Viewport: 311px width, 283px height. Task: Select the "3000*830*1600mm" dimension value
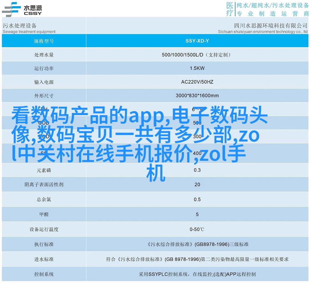click(197, 95)
